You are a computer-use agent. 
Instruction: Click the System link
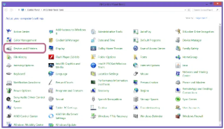click(18, 108)
